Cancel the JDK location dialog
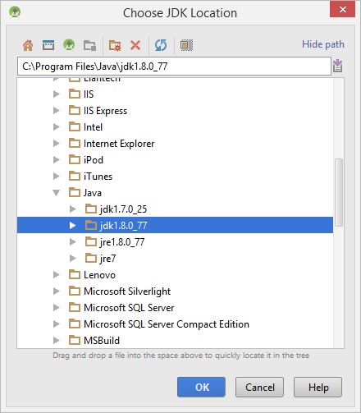361x413 pixels. tap(259, 387)
